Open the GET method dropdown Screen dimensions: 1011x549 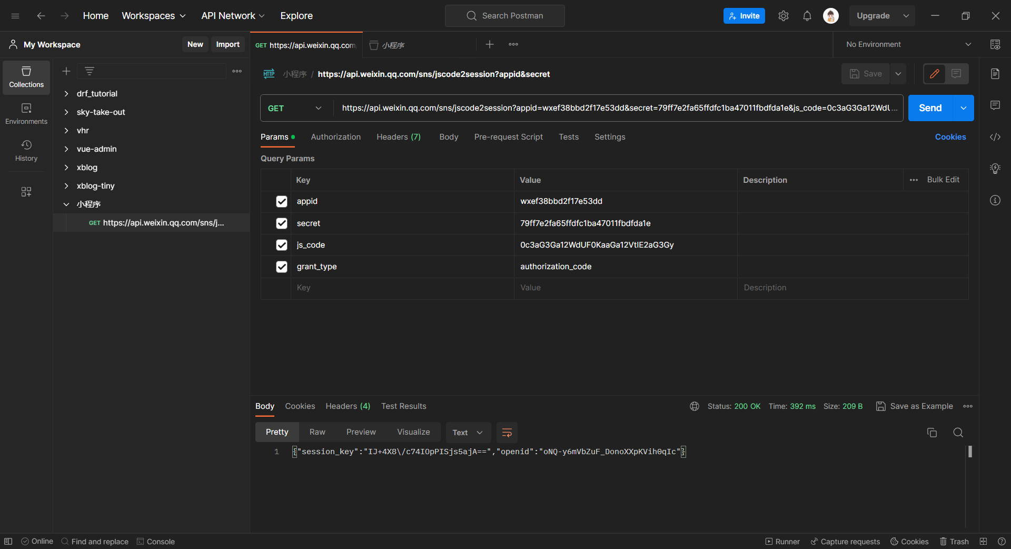coord(295,108)
